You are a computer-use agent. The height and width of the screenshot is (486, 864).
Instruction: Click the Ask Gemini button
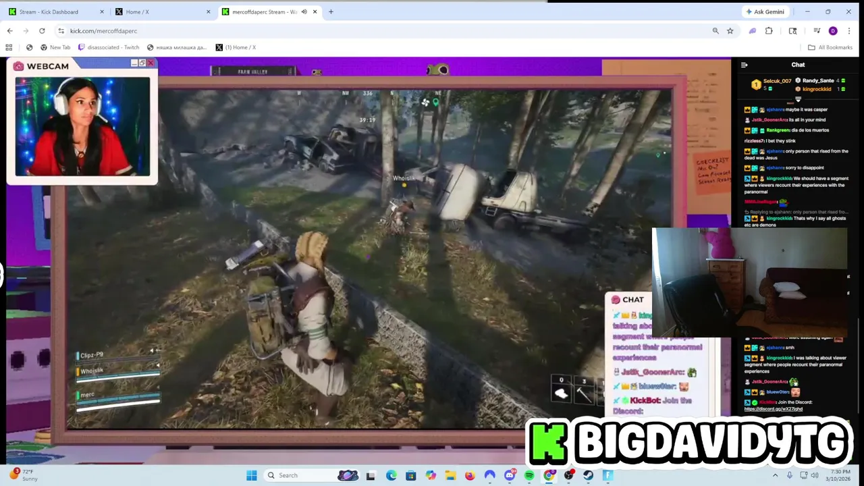click(x=765, y=11)
